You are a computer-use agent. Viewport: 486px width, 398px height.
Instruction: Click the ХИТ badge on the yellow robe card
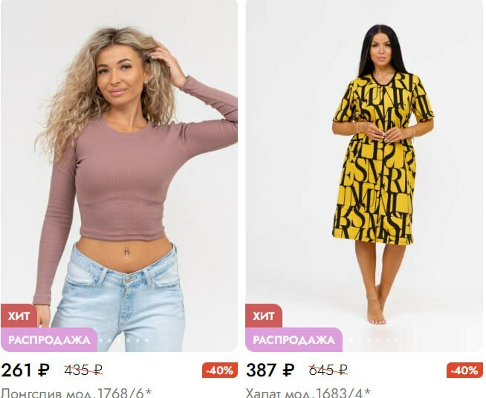coord(264,316)
